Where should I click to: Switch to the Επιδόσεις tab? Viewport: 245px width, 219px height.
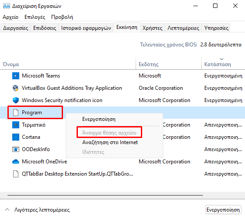coord(45,28)
